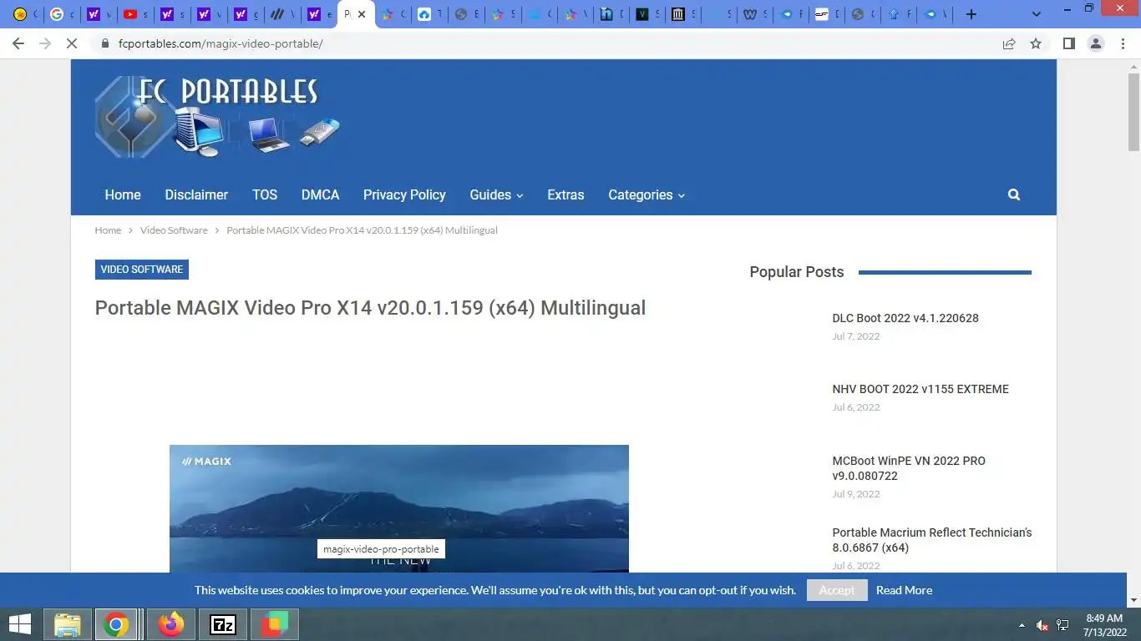Click the Video Software breadcrumb link
1141x641 pixels.
pos(174,230)
